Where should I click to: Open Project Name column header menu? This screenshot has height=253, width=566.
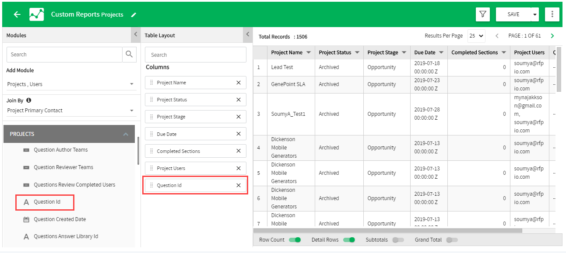(x=309, y=52)
